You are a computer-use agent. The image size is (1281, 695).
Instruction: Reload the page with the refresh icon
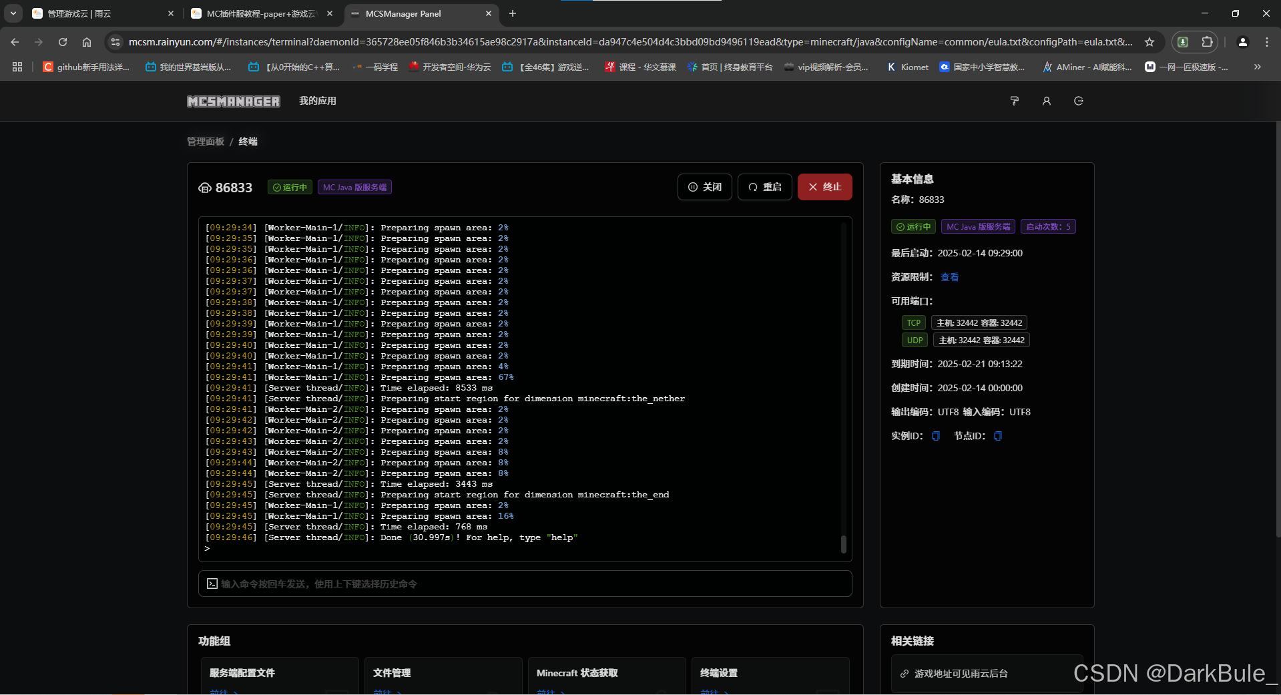tap(63, 42)
